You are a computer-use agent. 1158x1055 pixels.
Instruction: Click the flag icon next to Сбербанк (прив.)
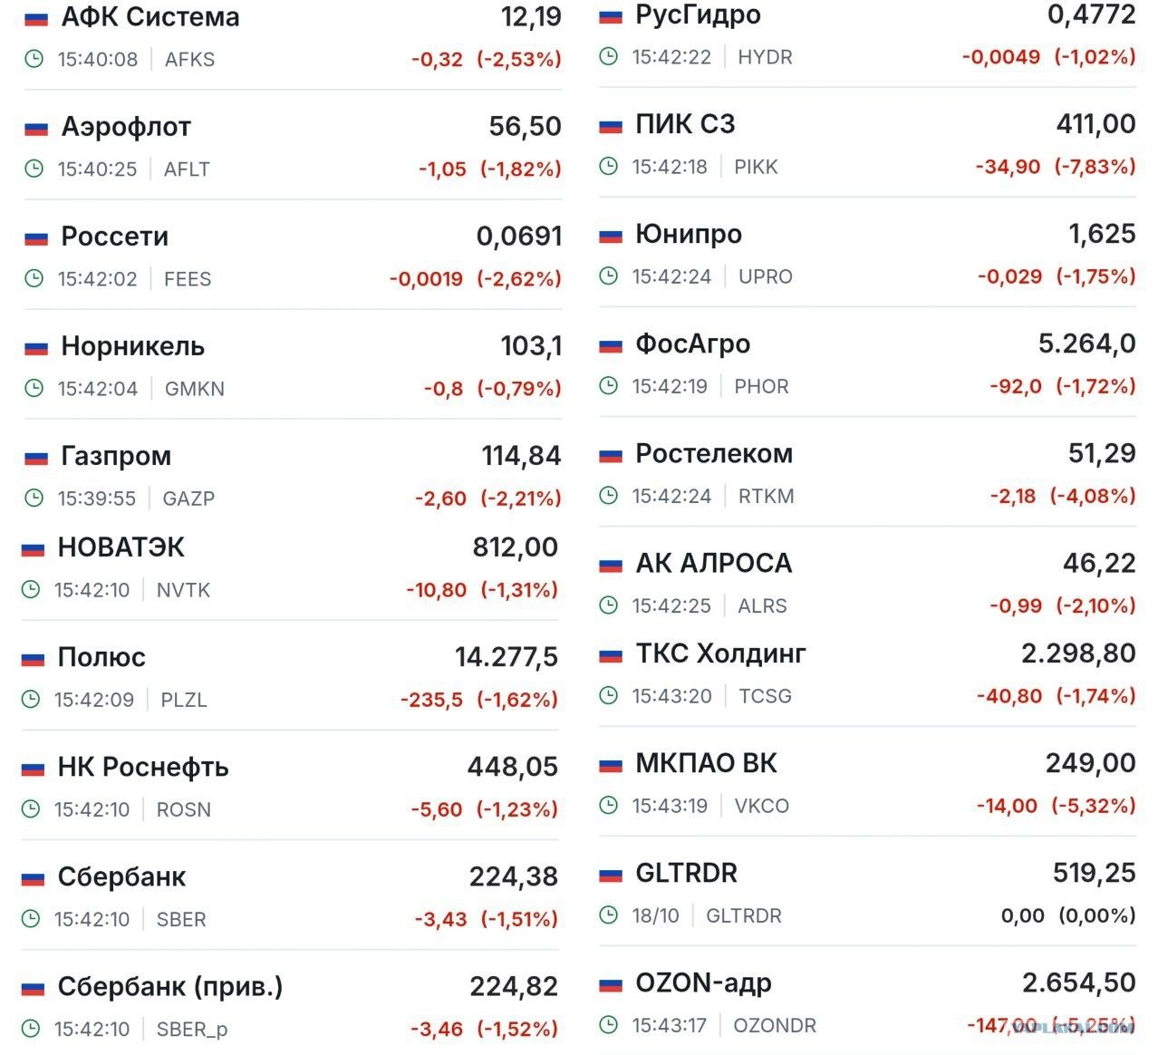[33, 988]
